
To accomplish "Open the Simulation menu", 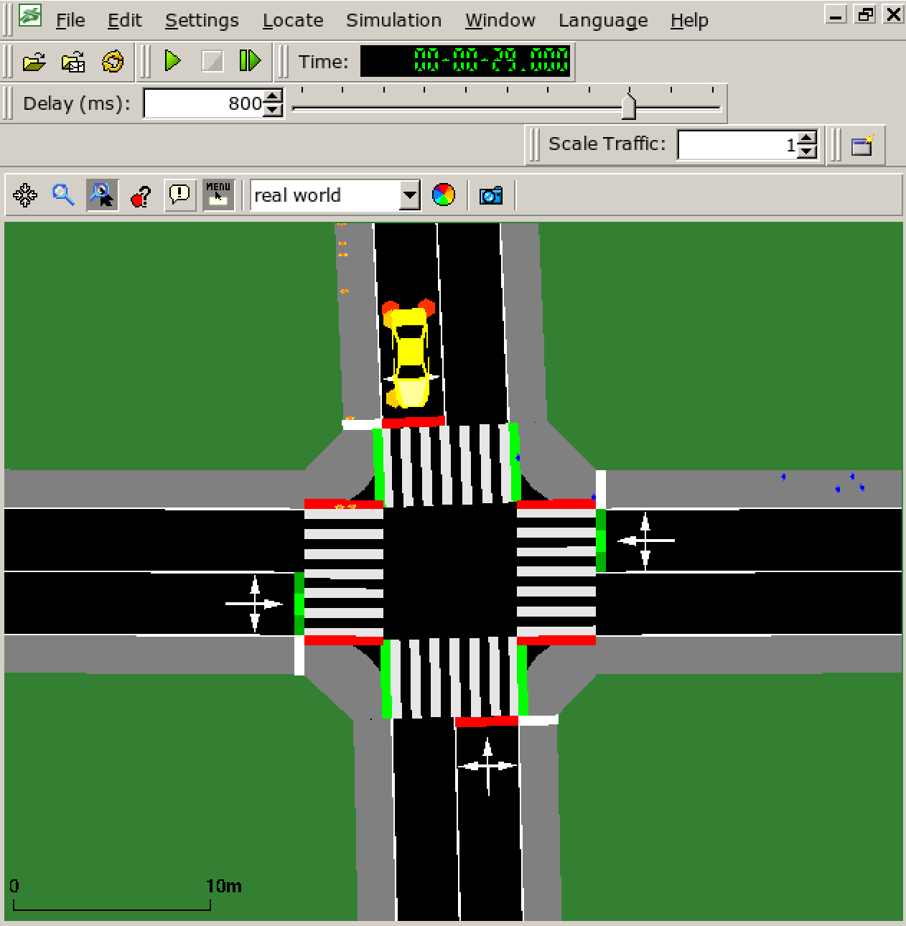I will (393, 20).
